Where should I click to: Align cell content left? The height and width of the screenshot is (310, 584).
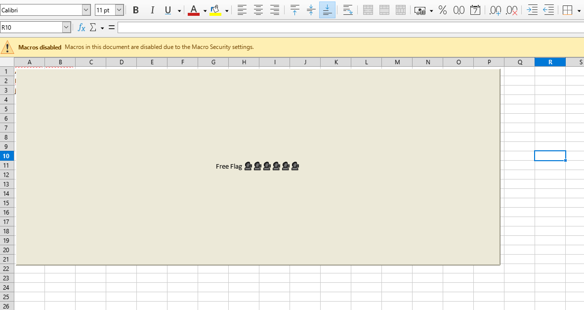point(242,10)
